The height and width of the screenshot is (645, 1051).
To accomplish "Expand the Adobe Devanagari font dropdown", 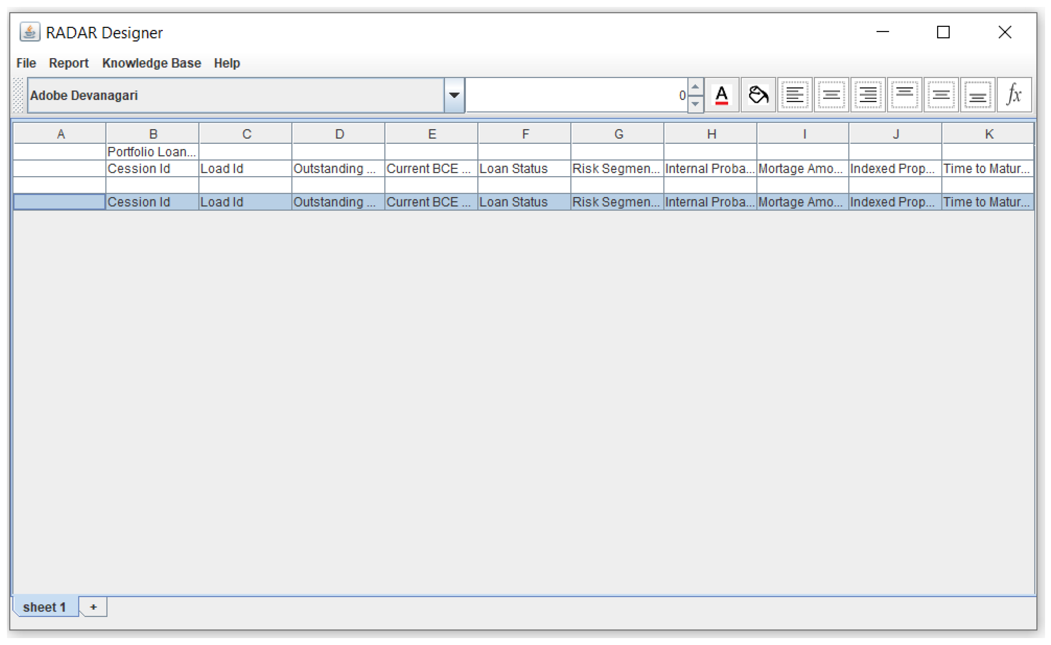I will [454, 95].
